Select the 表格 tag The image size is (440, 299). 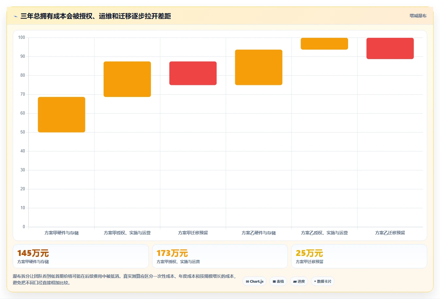(278, 281)
